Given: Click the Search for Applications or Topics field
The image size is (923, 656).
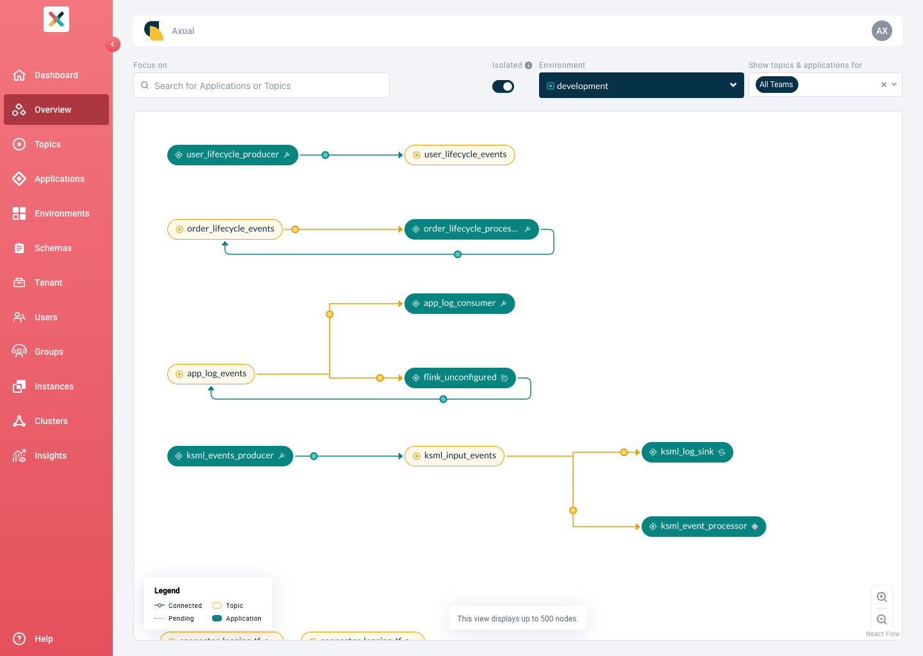Looking at the screenshot, I should coord(262,85).
